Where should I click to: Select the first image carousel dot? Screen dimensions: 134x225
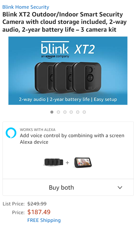(52, 112)
